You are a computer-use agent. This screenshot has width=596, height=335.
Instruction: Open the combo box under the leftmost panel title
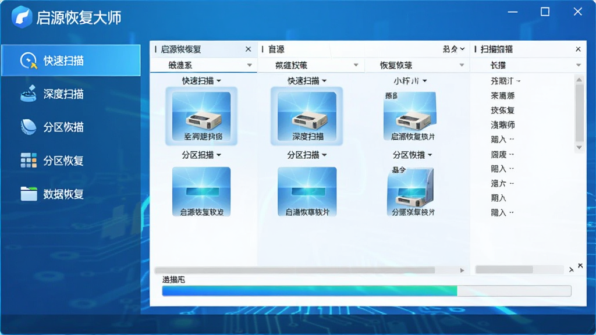coord(204,65)
